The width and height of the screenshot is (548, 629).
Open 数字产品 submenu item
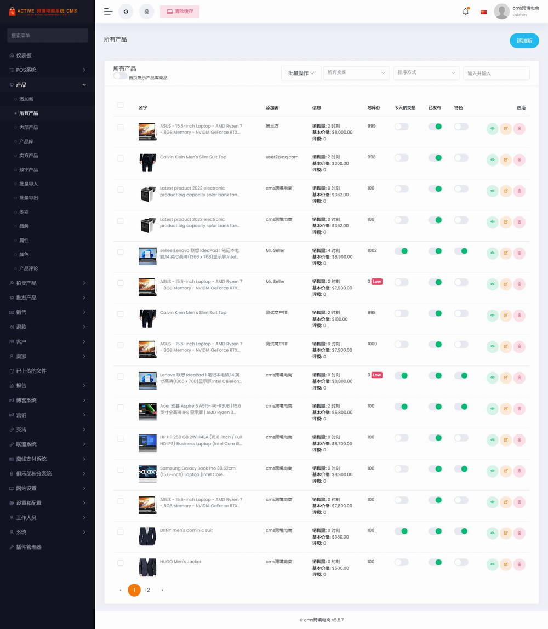(28, 170)
